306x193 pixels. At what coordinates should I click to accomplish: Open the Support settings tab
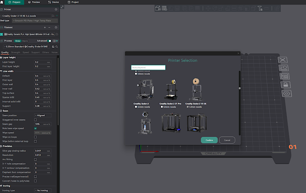tap(36, 52)
